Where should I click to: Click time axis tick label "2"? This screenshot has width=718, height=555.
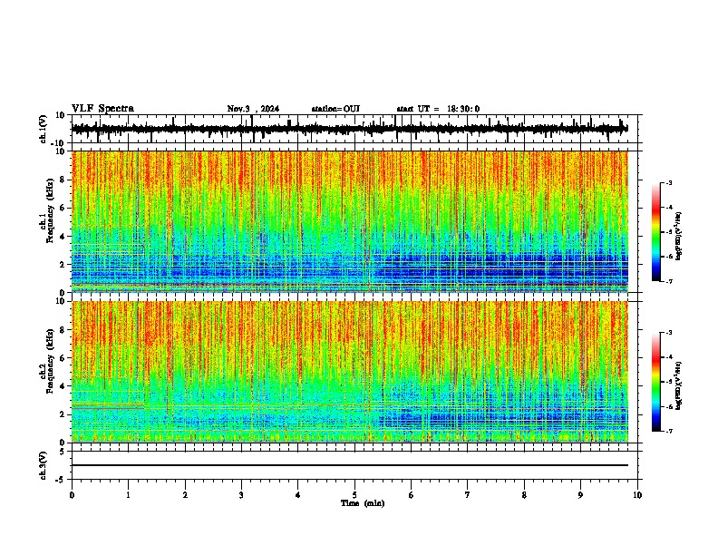(185, 495)
